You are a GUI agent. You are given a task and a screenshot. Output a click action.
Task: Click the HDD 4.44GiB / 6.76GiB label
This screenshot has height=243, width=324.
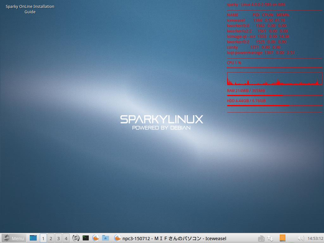click(x=246, y=101)
